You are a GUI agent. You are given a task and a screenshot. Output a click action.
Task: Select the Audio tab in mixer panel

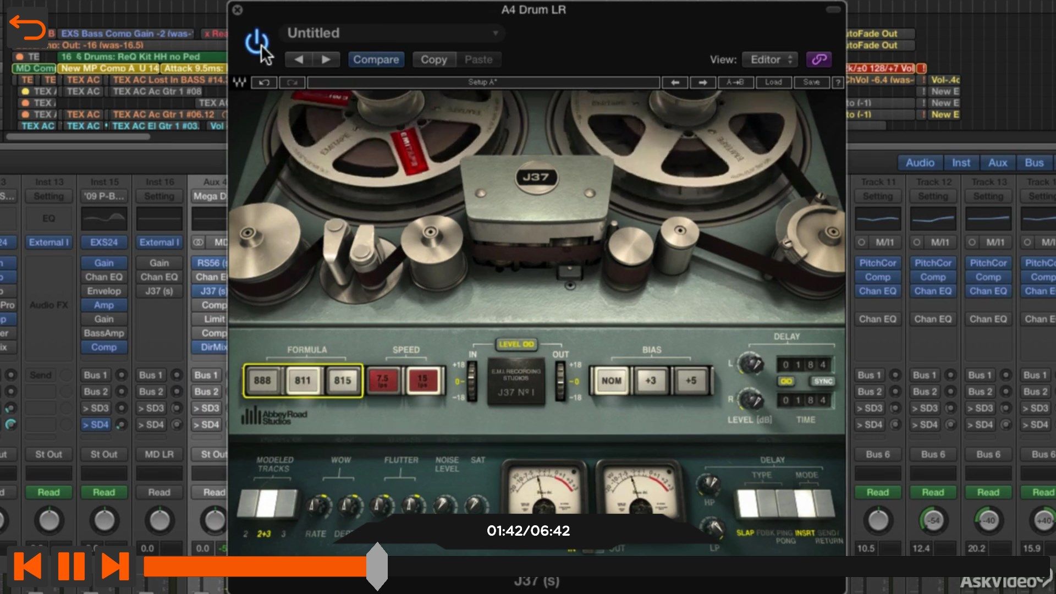[x=919, y=162]
